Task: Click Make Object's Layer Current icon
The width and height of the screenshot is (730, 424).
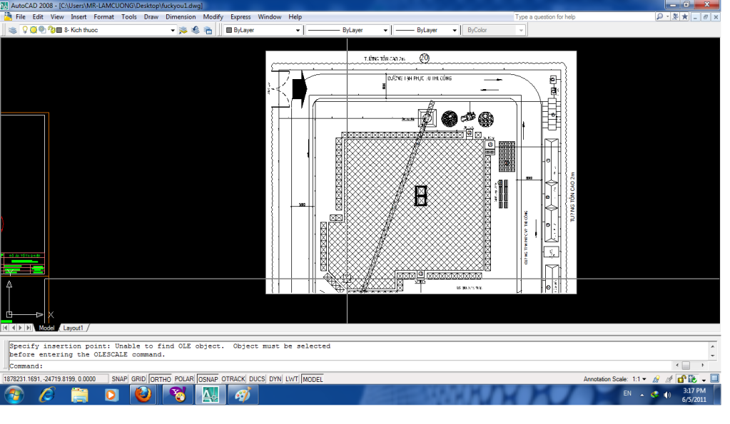Action: (x=183, y=30)
